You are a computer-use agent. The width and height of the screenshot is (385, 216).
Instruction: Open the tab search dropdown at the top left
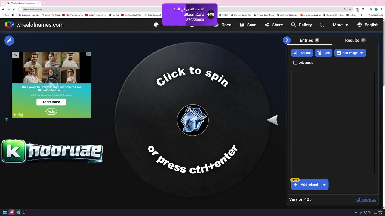click(x=3, y=3)
